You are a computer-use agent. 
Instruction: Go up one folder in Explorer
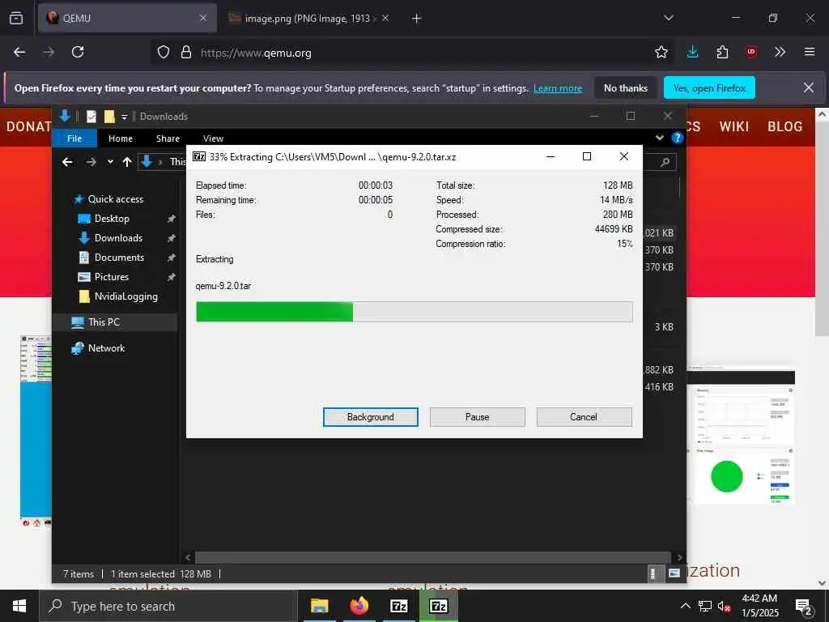click(x=127, y=162)
